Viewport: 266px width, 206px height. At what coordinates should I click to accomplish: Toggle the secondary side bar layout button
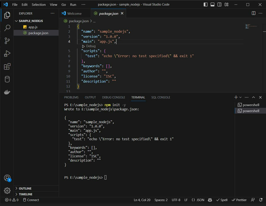coord(219,4)
